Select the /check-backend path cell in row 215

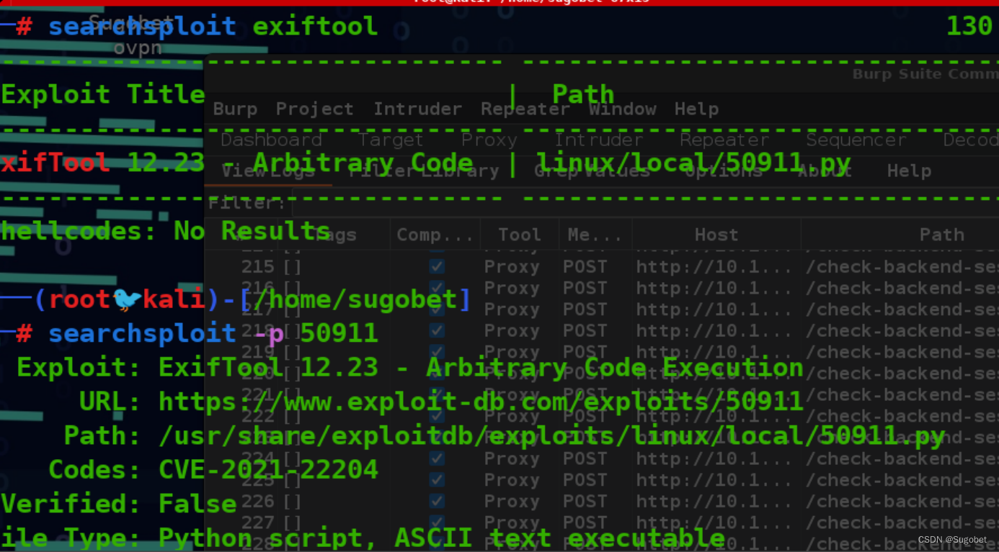tap(902, 266)
